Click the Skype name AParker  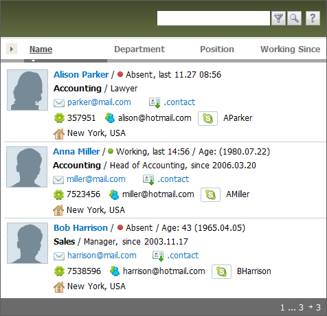(x=238, y=118)
